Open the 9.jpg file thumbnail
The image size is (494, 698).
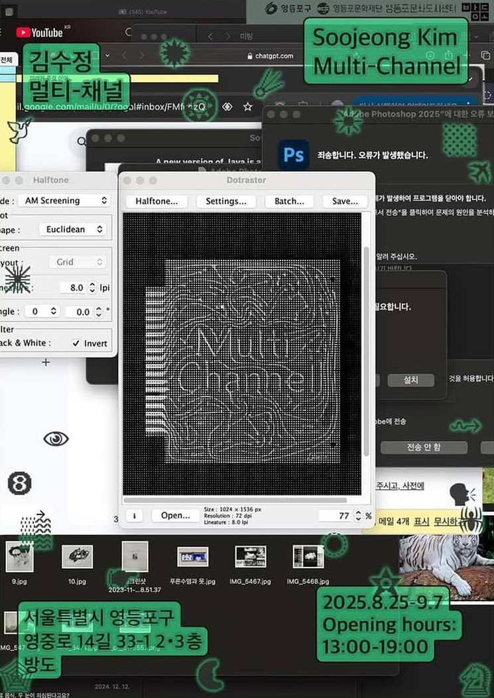[20, 556]
